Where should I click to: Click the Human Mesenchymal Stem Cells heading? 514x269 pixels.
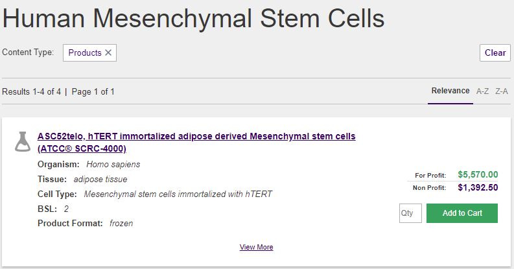193,18
